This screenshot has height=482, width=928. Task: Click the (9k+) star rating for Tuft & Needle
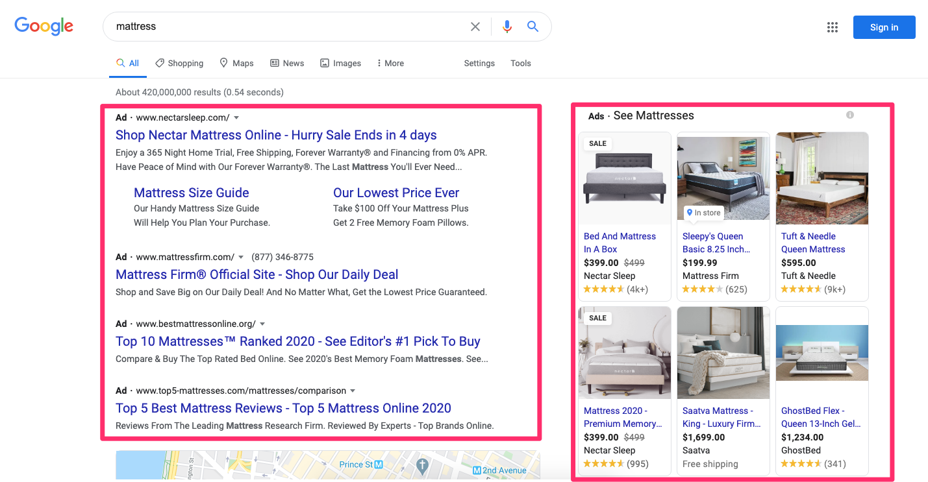813,289
